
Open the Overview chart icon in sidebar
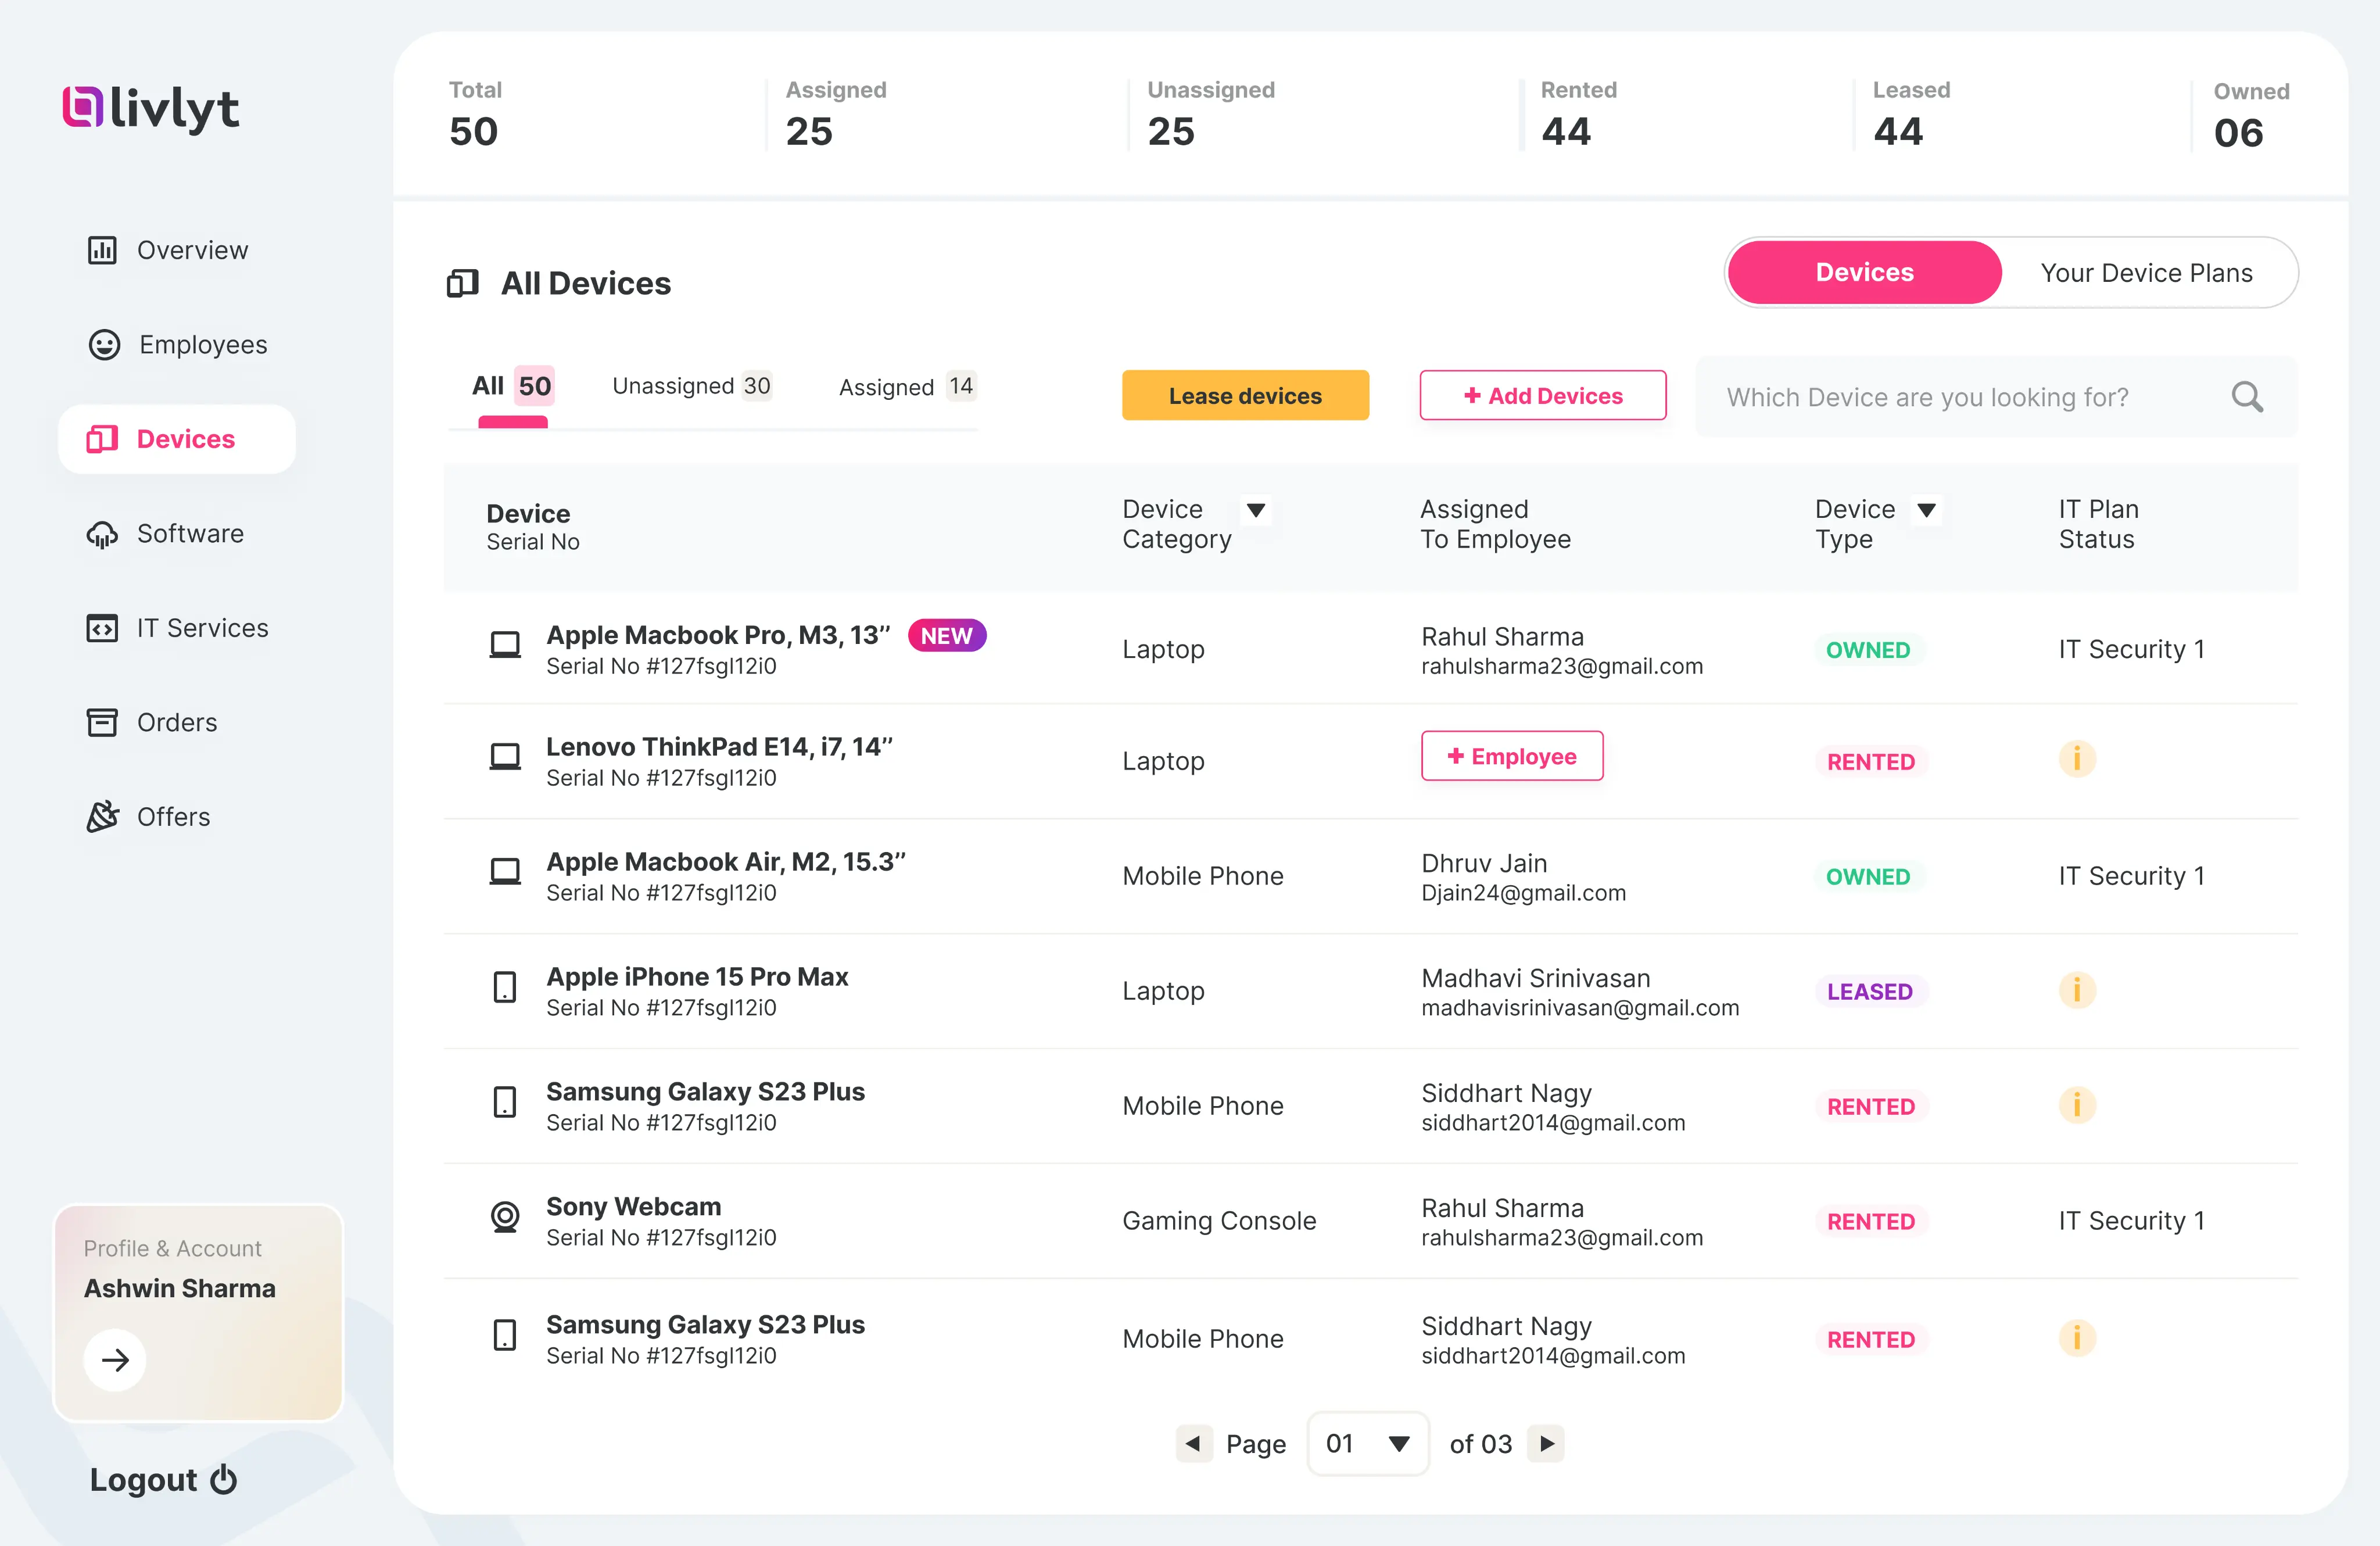102,250
